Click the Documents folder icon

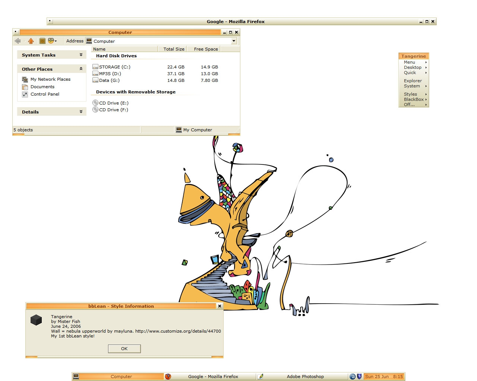tap(25, 87)
